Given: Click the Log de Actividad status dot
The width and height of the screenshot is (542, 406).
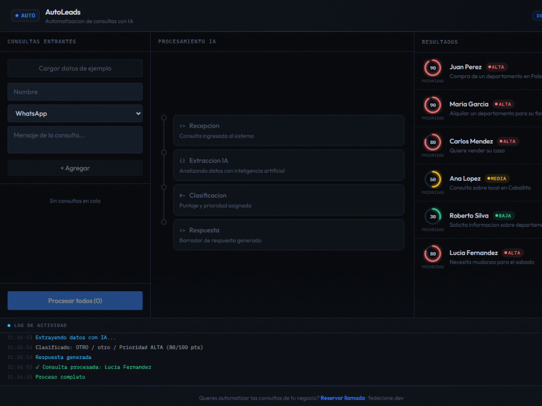Looking at the screenshot, I should (9, 325).
